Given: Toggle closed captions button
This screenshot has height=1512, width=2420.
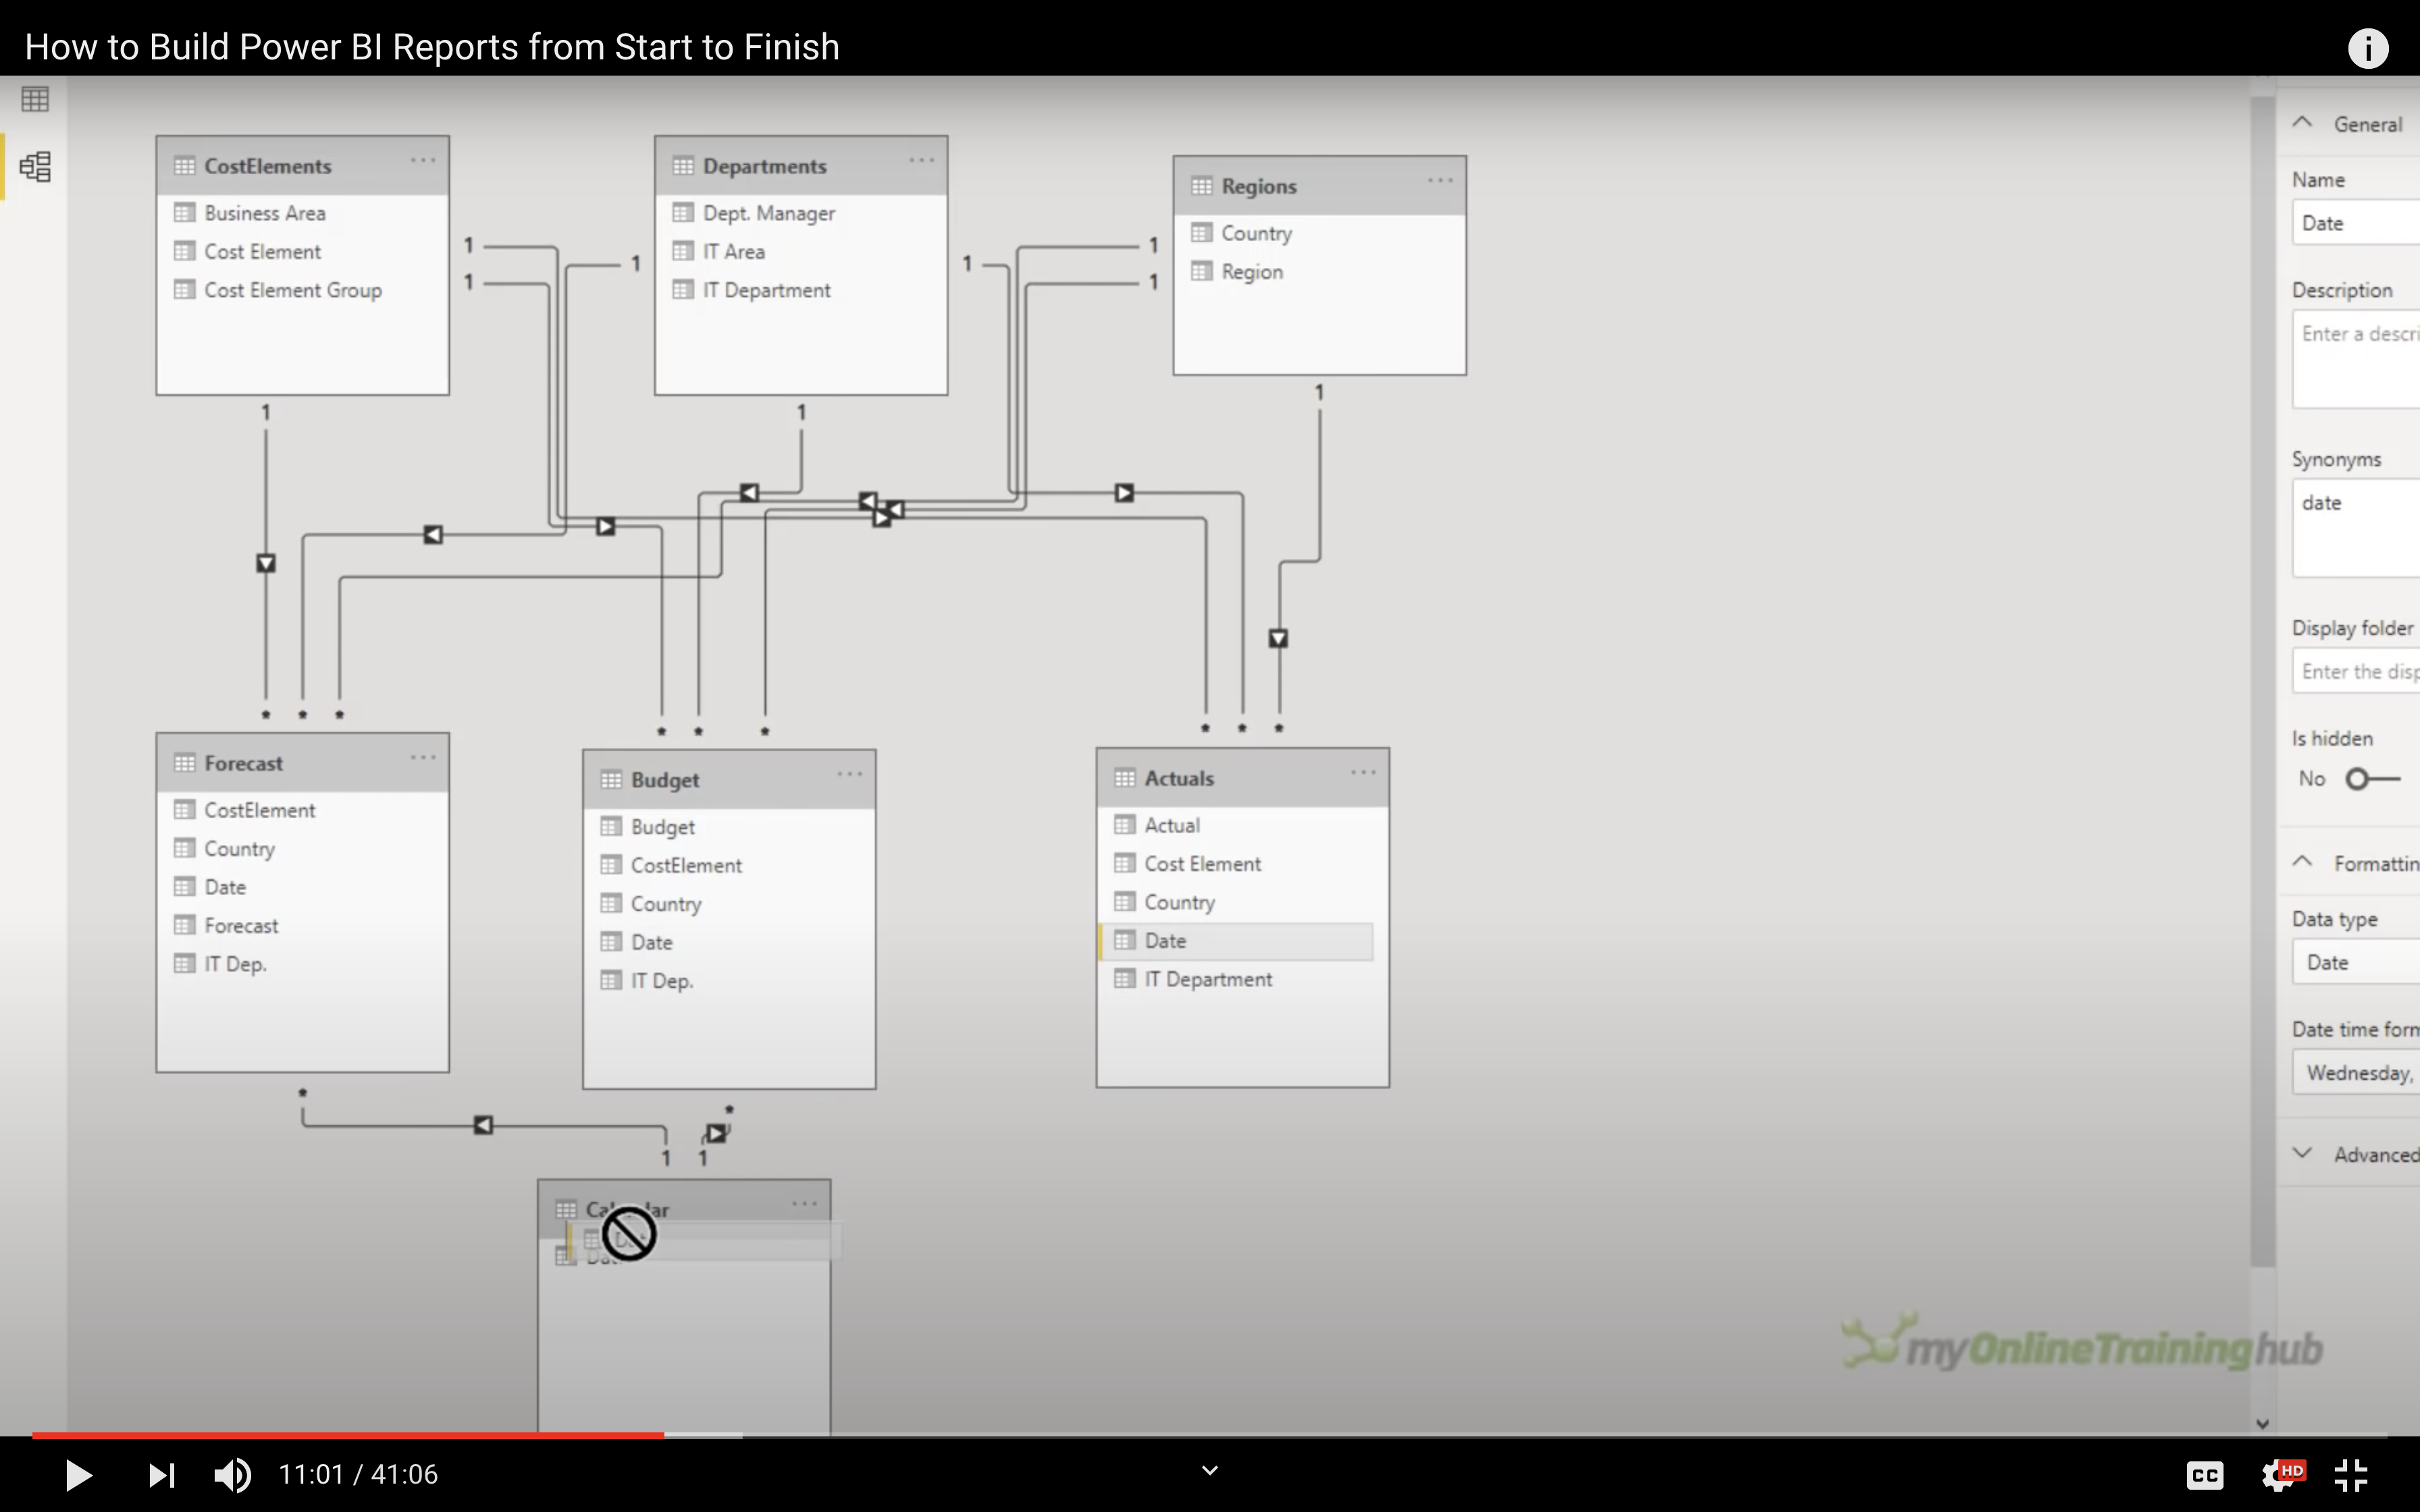Looking at the screenshot, I should [2204, 1474].
